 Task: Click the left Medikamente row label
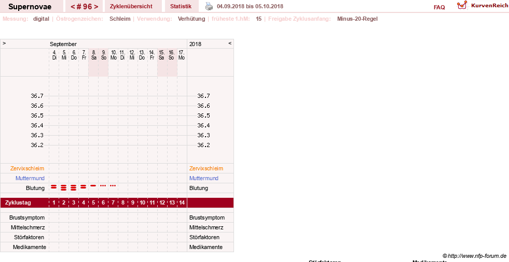(30, 247)
